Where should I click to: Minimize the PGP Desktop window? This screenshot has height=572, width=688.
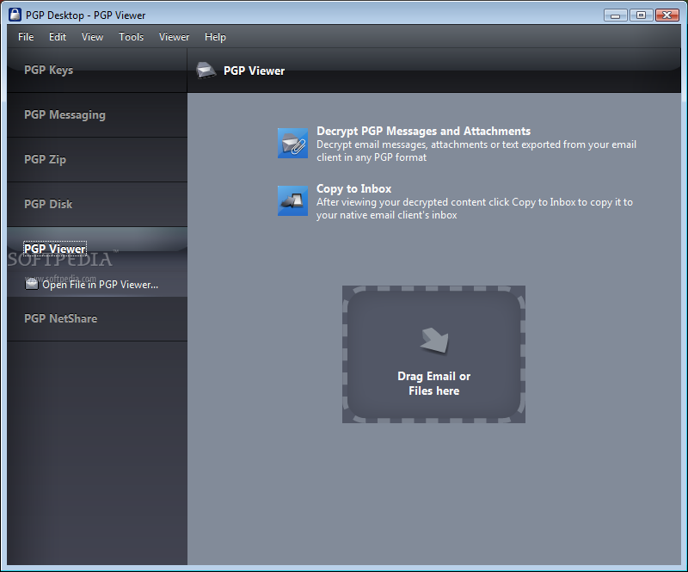615,15
